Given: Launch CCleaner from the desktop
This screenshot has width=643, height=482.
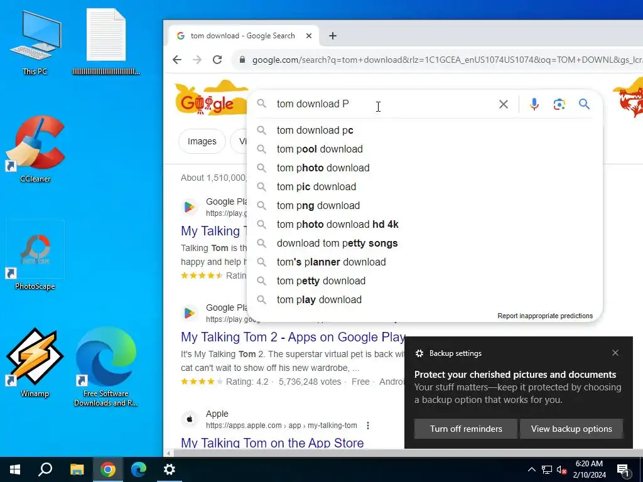Looking at the screenshot, I should pos(35,149).
